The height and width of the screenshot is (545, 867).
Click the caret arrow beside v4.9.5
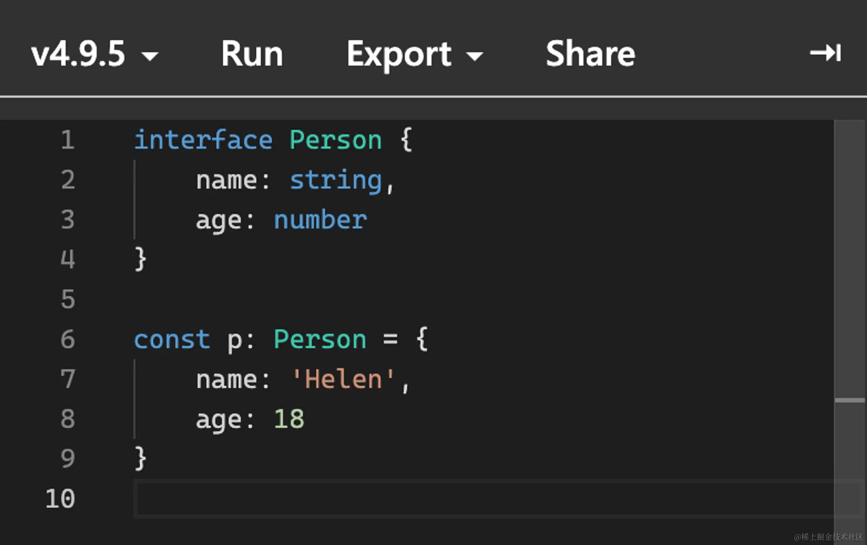pyautogui.click(x=150, y=56)
